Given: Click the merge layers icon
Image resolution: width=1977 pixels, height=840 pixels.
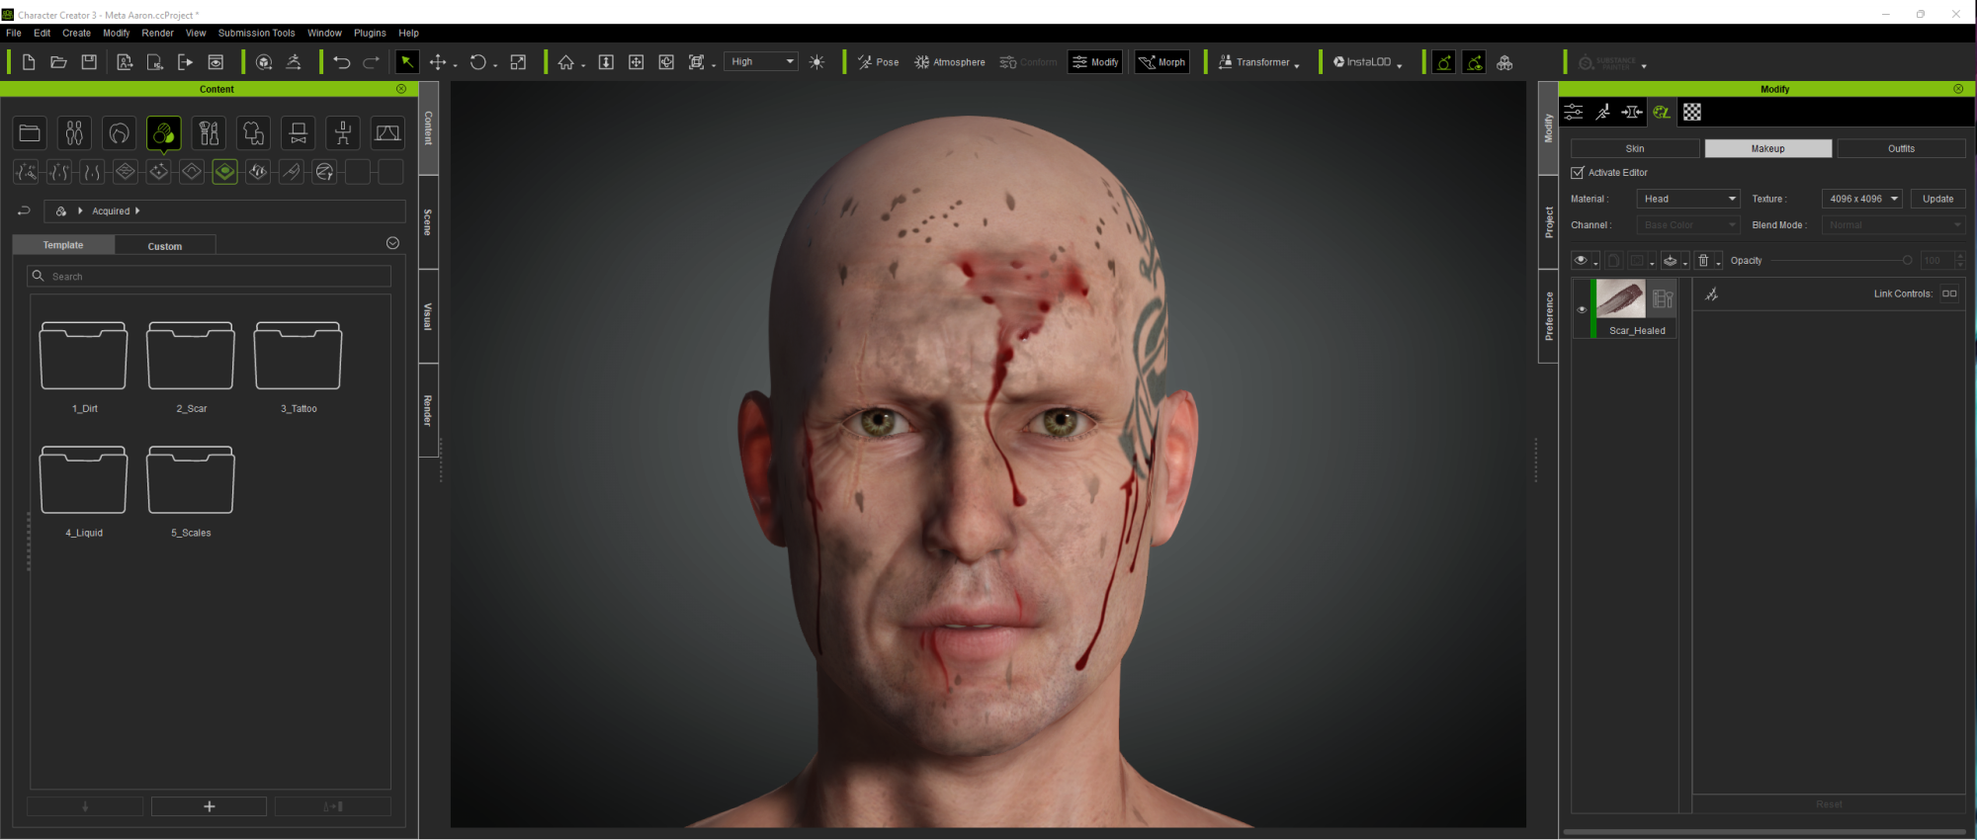Looking at the screenshot, I should coord(1670,261).
